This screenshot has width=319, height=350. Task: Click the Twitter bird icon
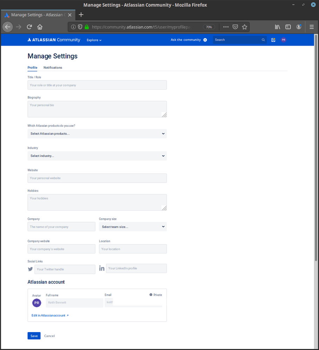pos(31,269)
